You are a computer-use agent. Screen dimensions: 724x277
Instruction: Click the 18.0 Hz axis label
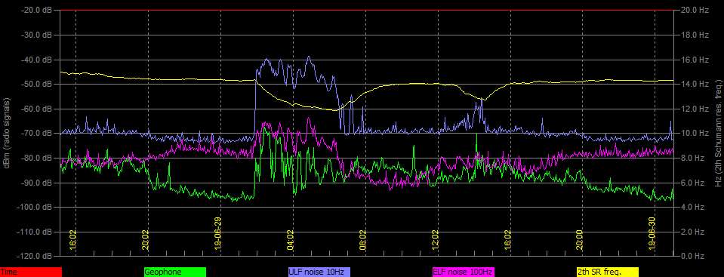tap(695, 35)
